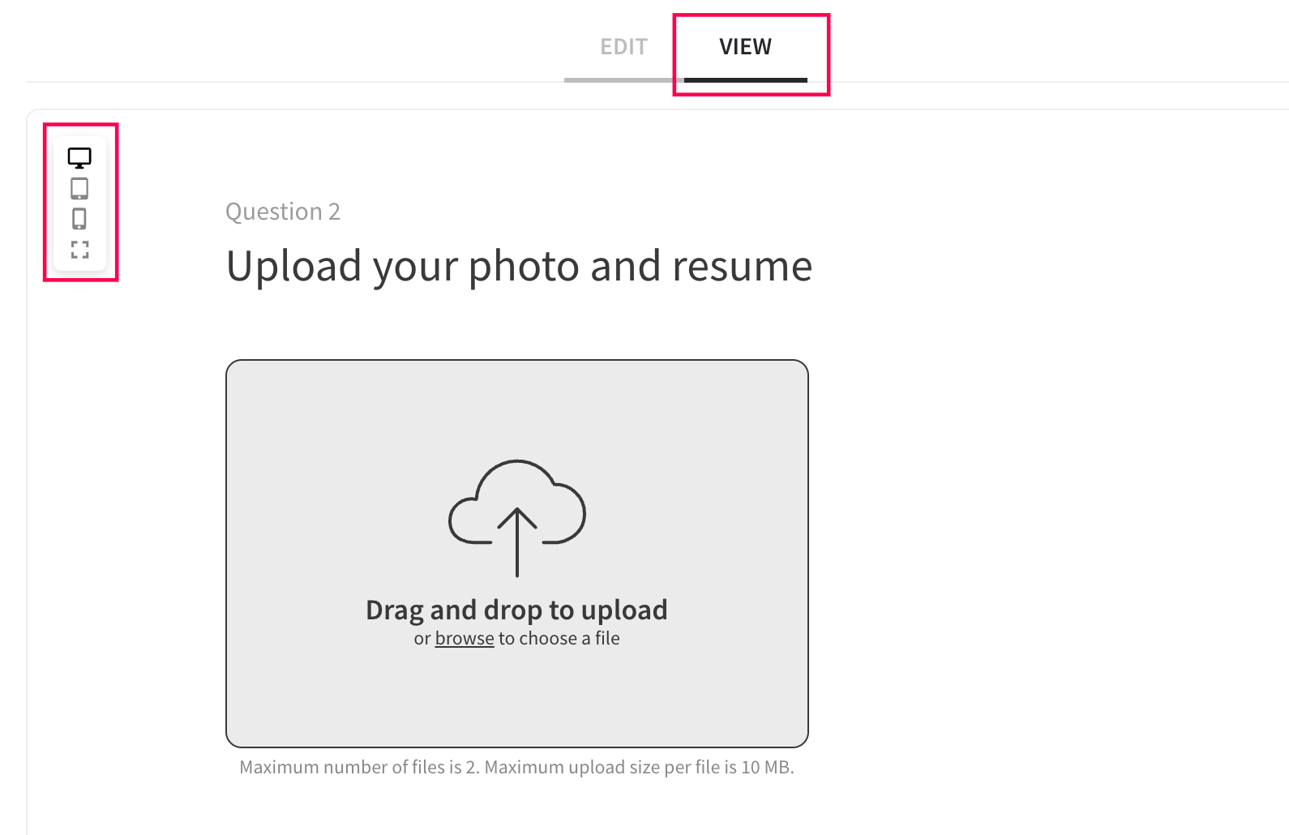
Task: Click the upward arrow inside the cloud
Action: (517, 542)
